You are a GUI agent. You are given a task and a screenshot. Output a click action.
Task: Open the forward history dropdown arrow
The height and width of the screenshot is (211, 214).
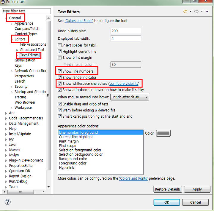[202, 12]
